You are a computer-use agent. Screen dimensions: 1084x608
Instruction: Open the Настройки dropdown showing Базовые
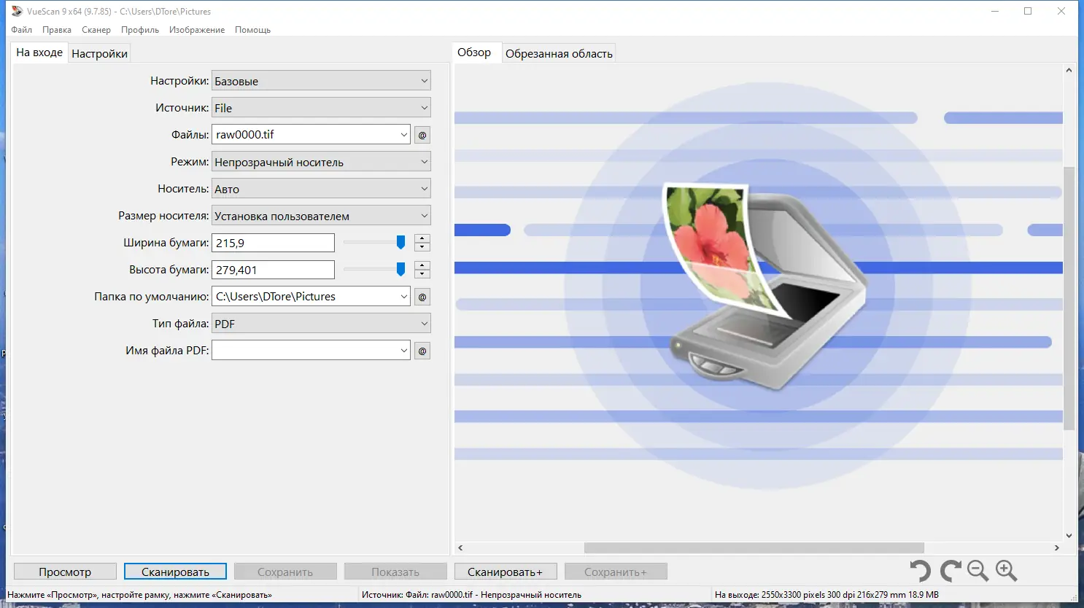click(x=321, y=81)
